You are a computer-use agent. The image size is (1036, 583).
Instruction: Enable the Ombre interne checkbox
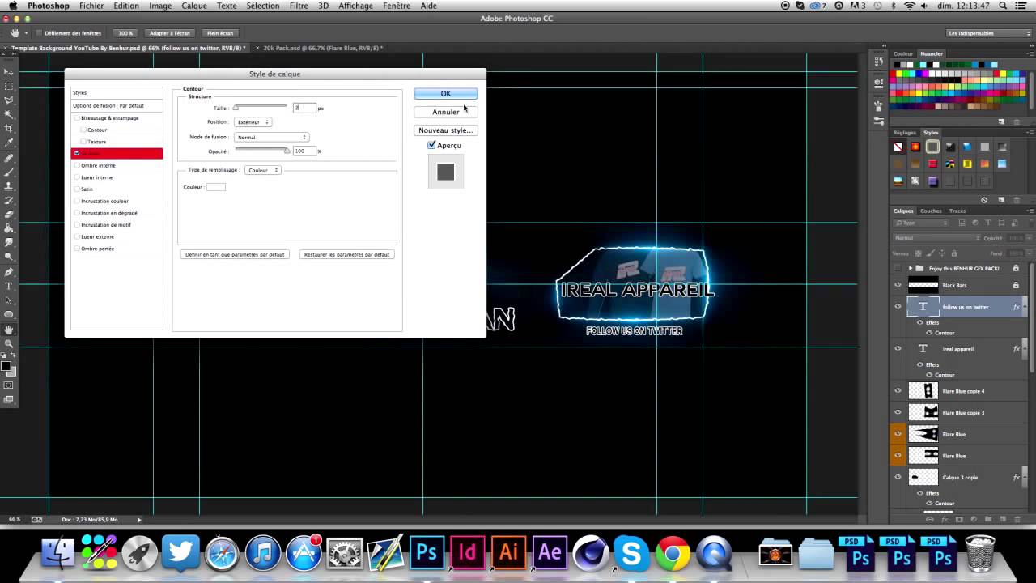[77, 165]
